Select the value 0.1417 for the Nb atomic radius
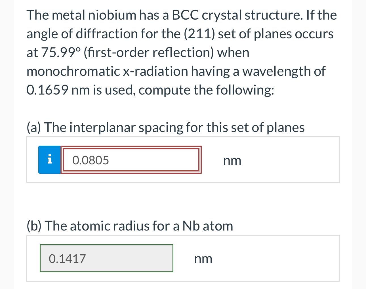Image resolution: width=366 pixels, height=289 pixels. [x=68, y=258]
